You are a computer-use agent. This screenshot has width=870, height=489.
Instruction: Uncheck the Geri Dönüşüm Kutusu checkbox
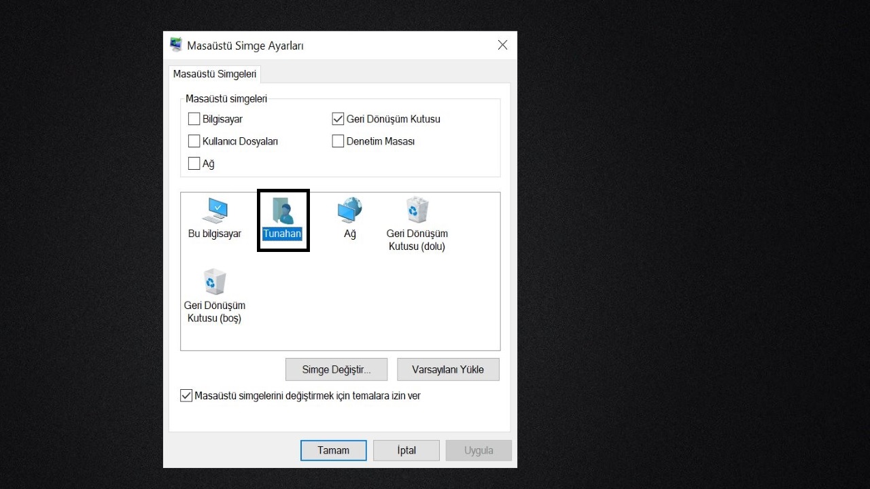[338, 120]
